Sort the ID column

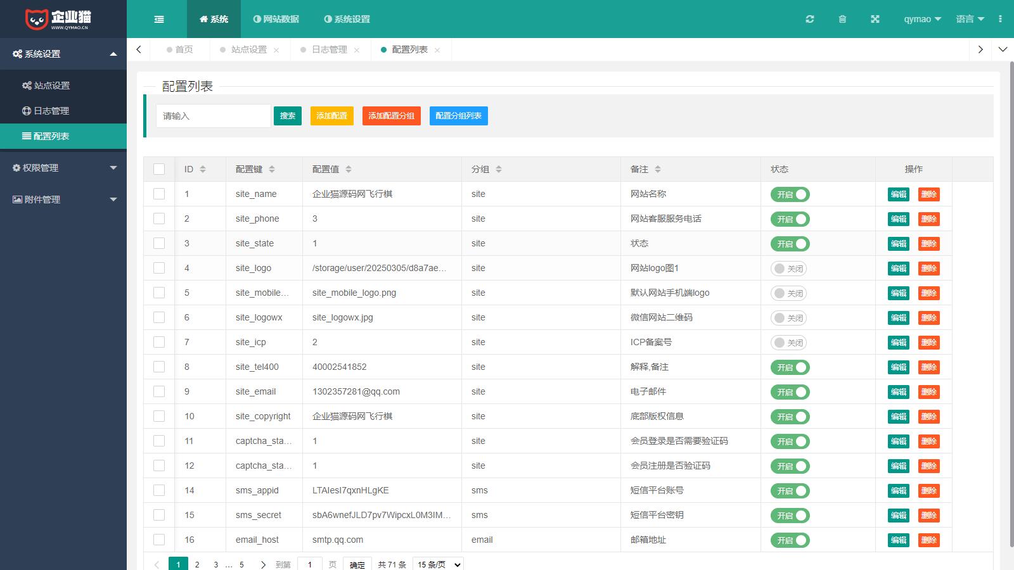coord(203,169)
